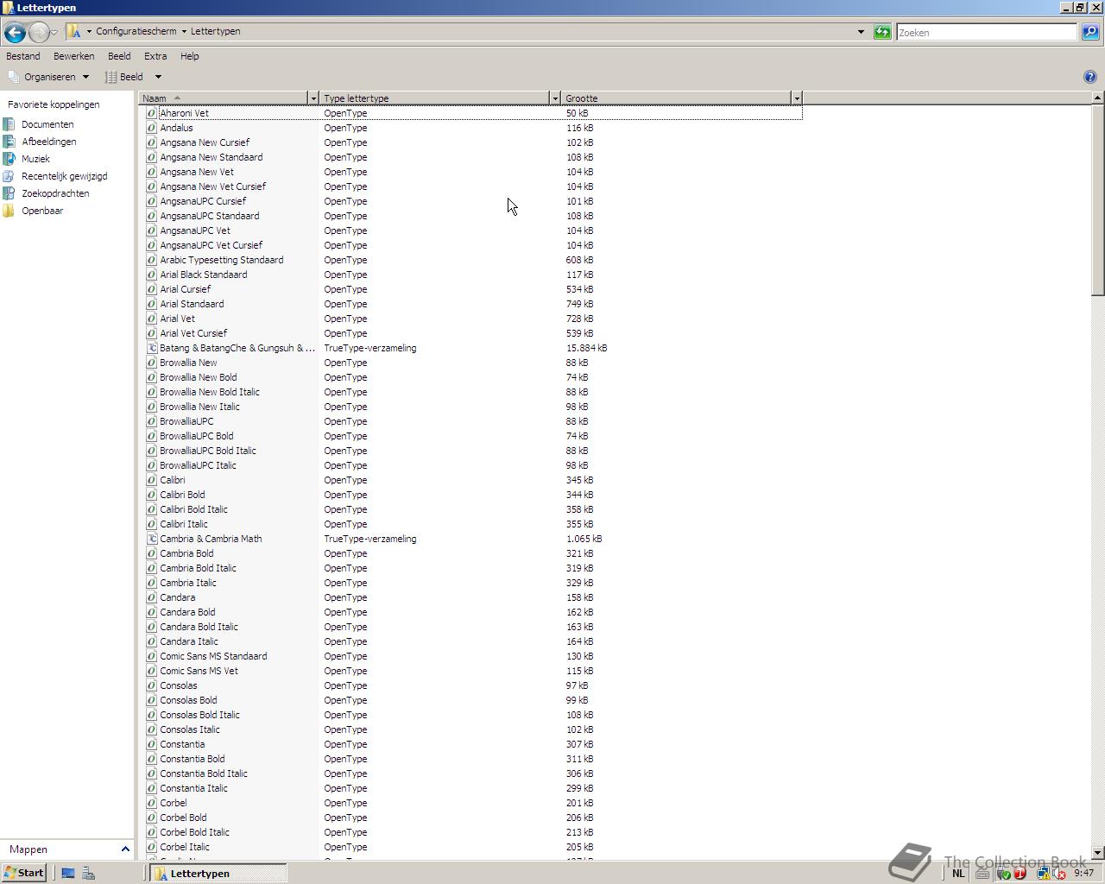Select the Batang & BatangChe collection icon
1105x884 pixels.
[152, 348]
